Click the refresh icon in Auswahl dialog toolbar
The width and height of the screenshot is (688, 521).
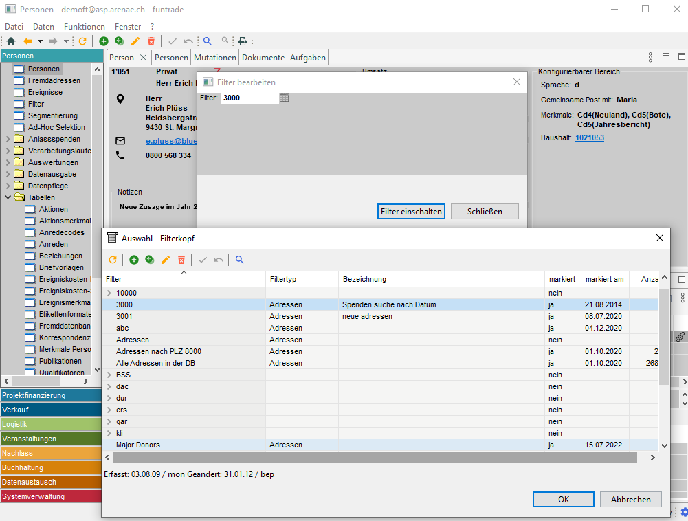coord(113,260)
